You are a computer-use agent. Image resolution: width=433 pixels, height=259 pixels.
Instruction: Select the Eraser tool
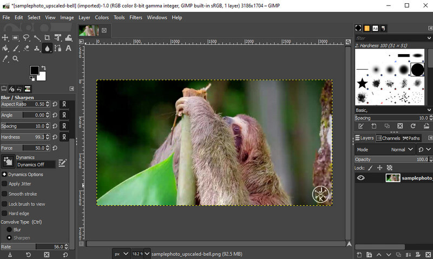click(x=26, y=48)
